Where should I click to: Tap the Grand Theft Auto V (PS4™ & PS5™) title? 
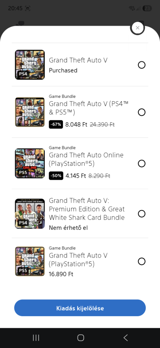[89, 108]
